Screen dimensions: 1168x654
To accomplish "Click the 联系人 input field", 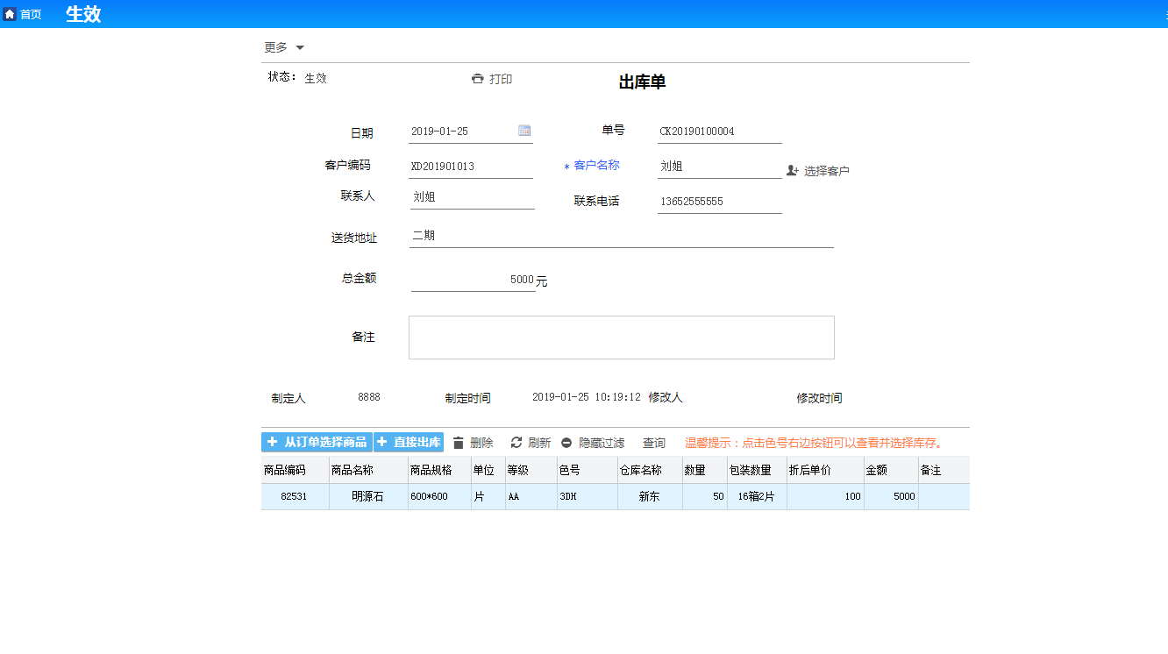I will pos(473,197).
